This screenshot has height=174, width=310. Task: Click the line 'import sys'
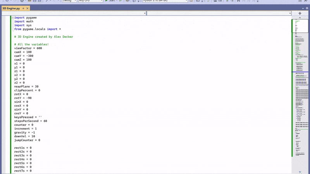[23, 25]
